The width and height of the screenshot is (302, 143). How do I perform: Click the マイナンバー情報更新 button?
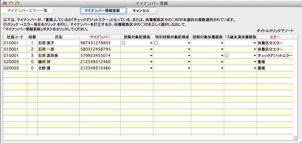[x=103, y=11]
